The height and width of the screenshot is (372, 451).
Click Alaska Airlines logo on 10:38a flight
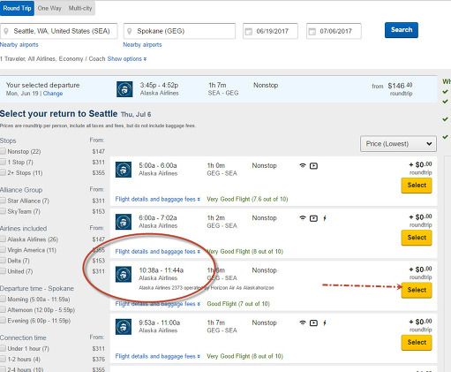(124, 274)
